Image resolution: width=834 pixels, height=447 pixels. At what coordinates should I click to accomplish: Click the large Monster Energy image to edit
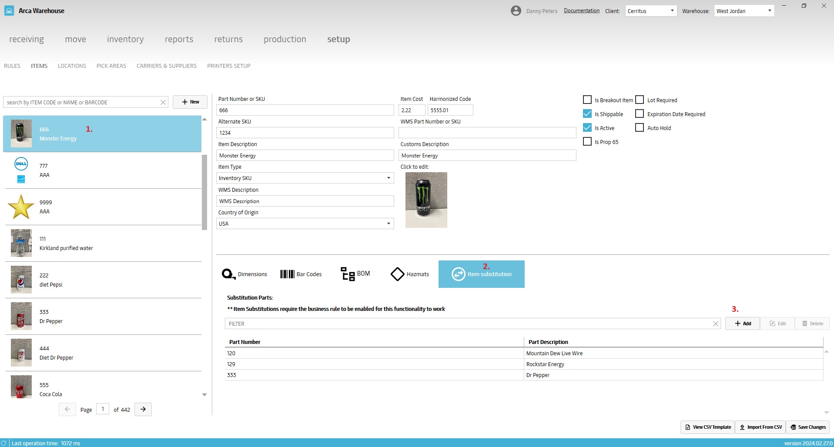point(426,200)
